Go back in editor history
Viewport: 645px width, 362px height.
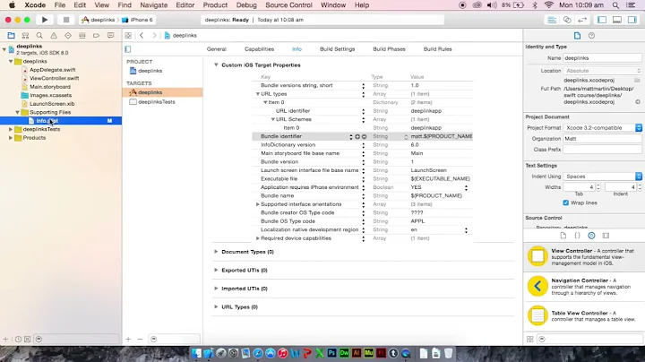pos(142,35)
